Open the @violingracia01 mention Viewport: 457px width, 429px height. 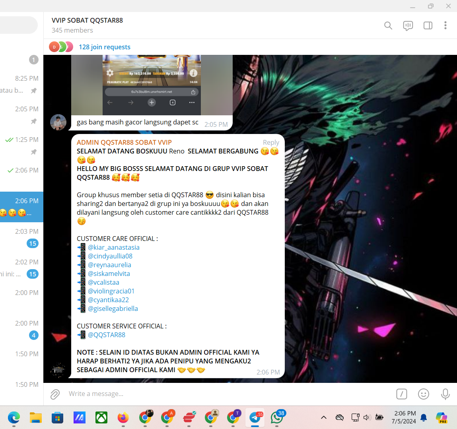(111, 291)
